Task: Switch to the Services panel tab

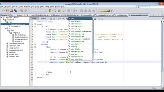Action: (x=19, y=15)
